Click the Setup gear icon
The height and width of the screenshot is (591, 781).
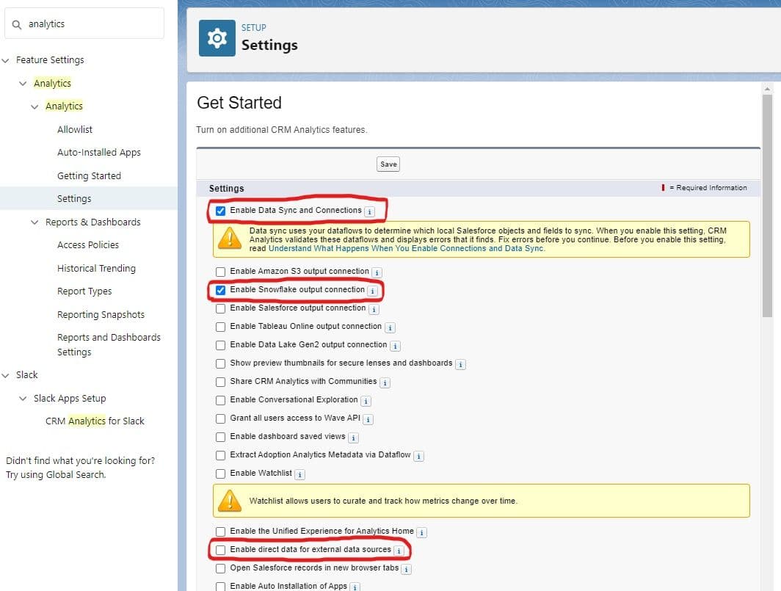pyautogui.click(x=217, y=37)
